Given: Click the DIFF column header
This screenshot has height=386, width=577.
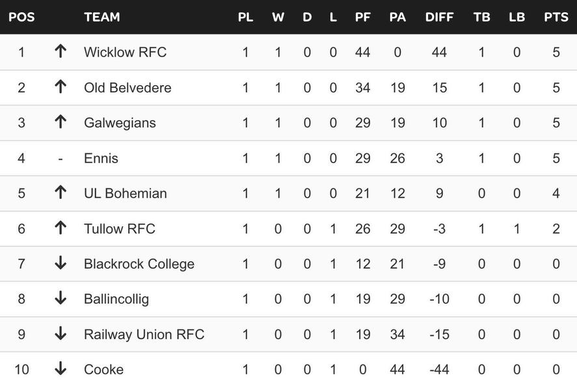Looking at the screenshot, I should pos(439,17).
